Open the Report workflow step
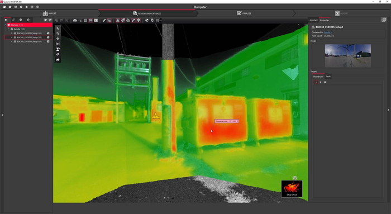The height and width of the screenshot is (214, 391). (x=341, y=13)
